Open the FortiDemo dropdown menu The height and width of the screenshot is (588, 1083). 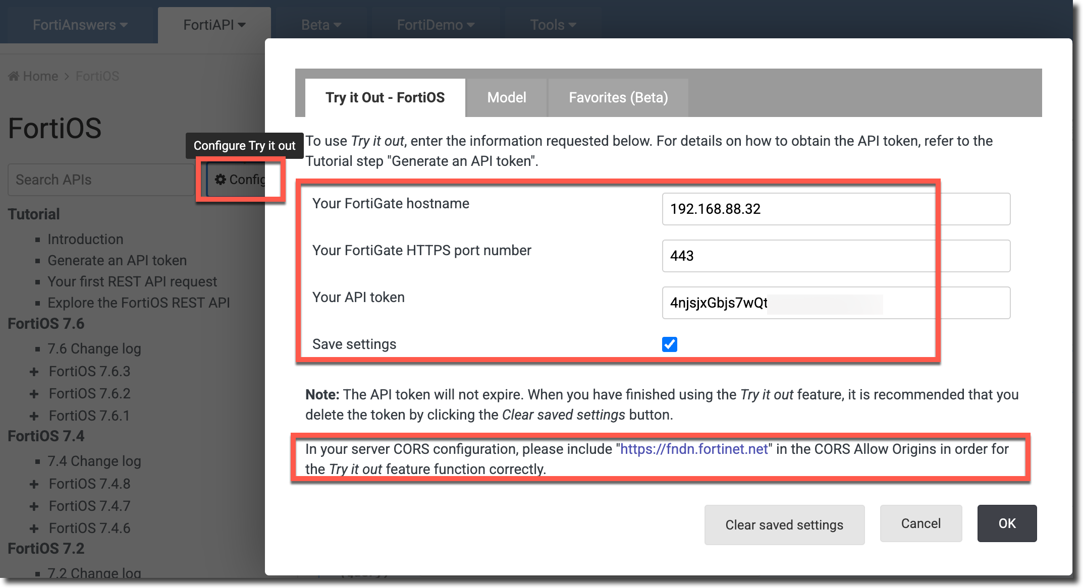coord(435,25)
